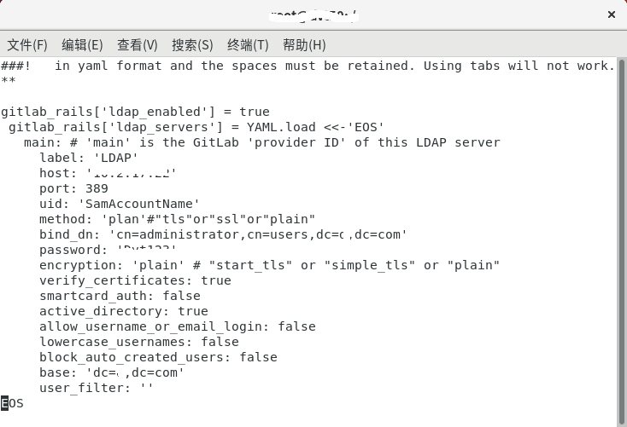Click the window title bar text
This screenshot has height=427, width=627.
pos(313,15)
